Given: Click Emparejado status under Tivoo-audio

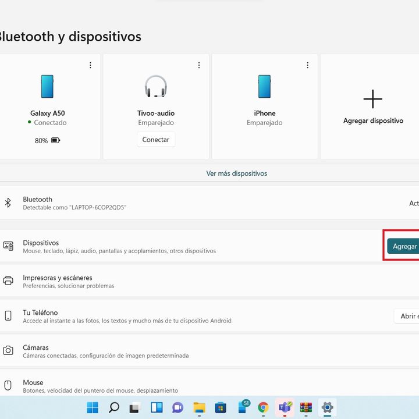Looking at the screenshot, I should 156,123.
